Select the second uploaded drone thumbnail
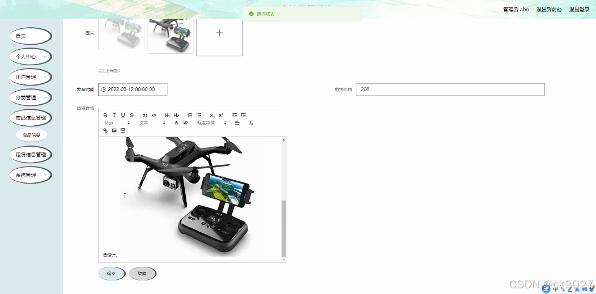This screenshot has height=294, width=596. click(171, 36)
